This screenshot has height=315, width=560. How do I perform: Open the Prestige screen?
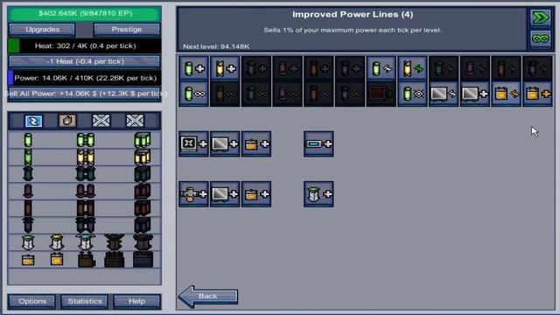[127, 30]
